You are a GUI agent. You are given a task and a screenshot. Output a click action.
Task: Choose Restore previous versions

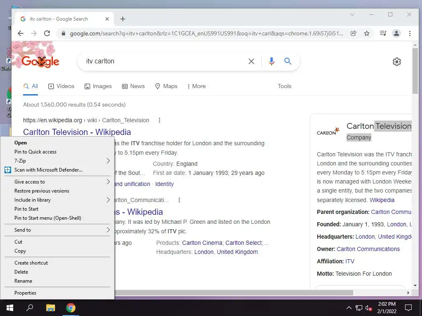57,191
